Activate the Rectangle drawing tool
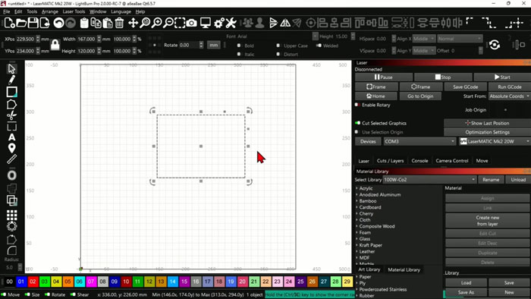This screenshot has width=531, height=299. pos(11,92)
